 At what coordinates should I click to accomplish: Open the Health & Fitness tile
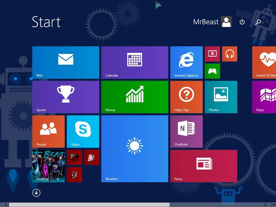tap(264, 63)
